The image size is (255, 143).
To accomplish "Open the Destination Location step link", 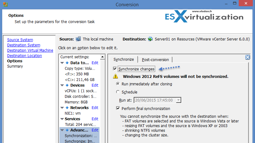I will 24,55.
